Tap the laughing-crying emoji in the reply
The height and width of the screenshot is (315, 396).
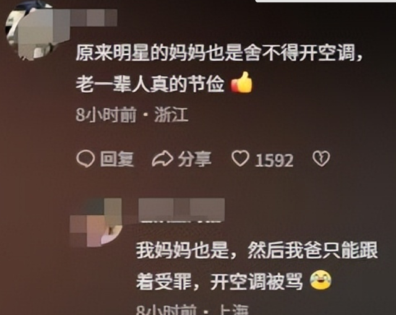(x=321, y=280)
